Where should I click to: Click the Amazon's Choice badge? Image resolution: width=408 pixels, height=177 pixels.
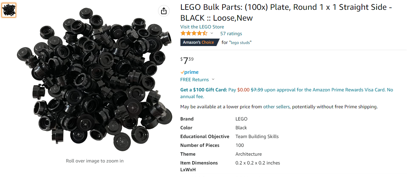(199, 42)
